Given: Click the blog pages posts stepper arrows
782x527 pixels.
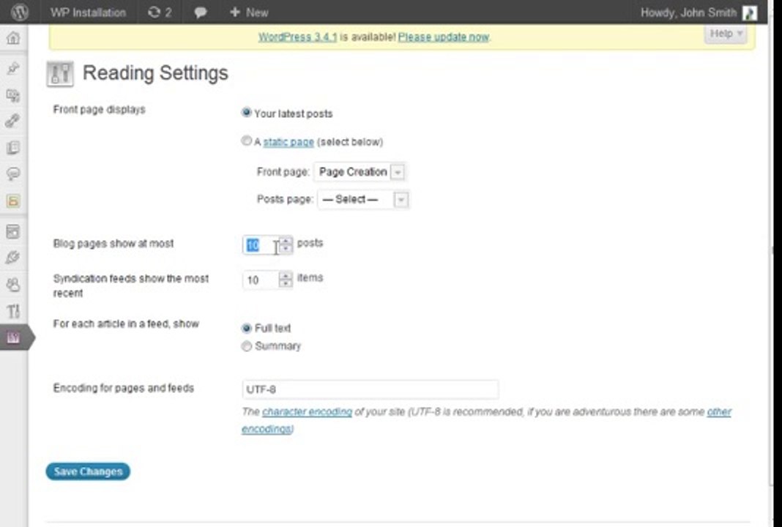Looking at the screenshot, I should (x=286, y=244).
